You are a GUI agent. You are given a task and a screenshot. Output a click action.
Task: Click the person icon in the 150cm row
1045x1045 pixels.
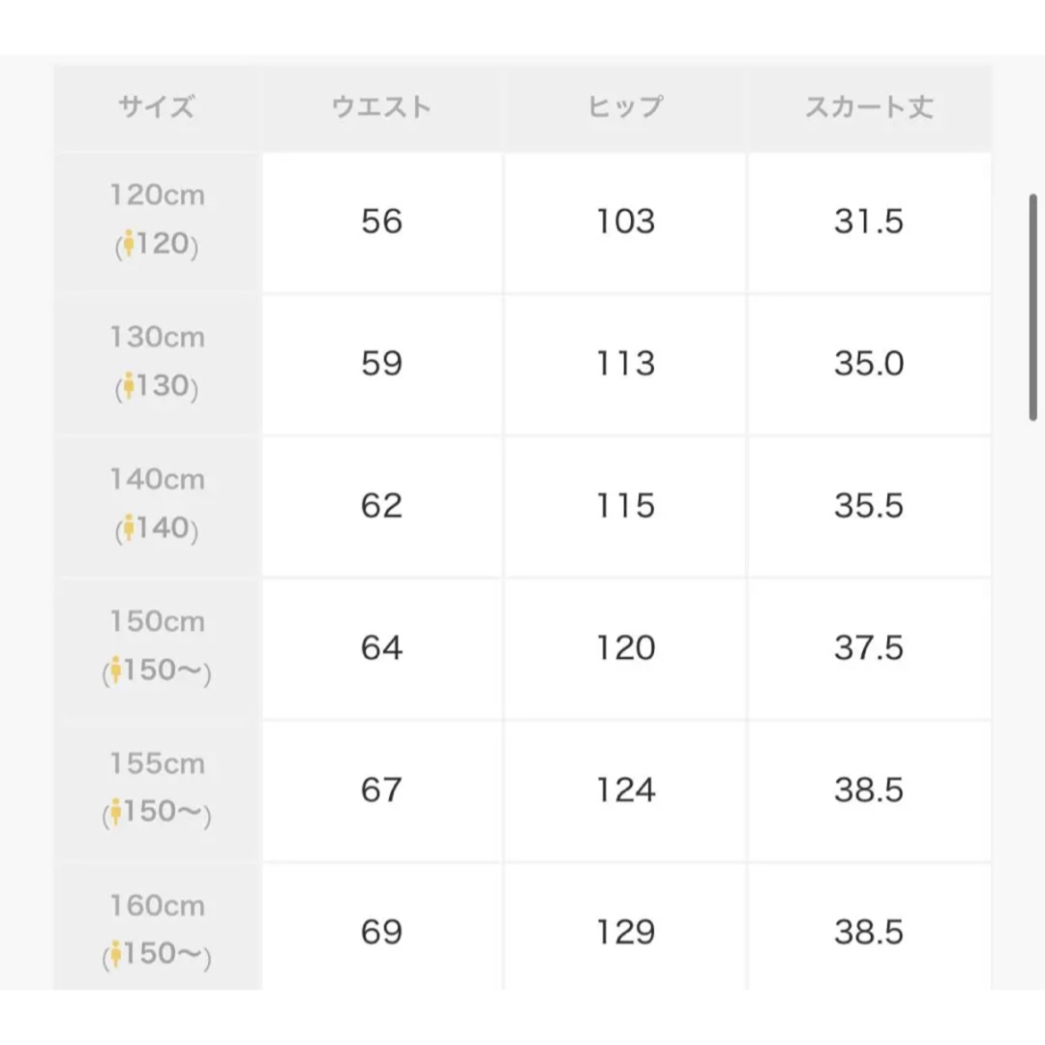click(x=116, y=670)
